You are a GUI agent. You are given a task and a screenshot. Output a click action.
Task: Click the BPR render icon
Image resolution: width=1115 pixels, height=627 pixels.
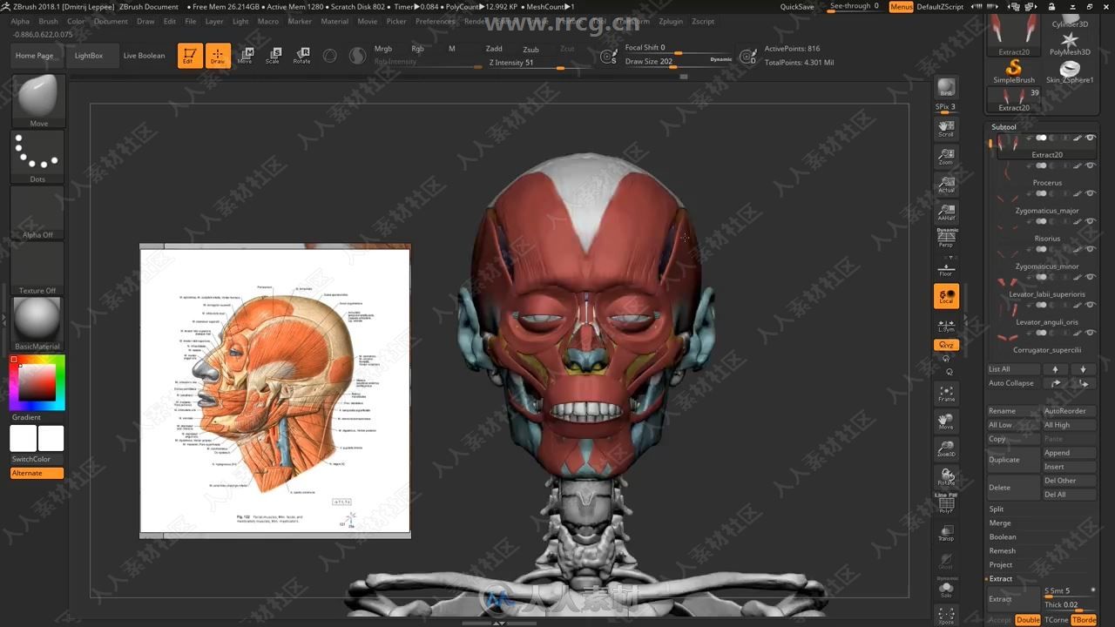click(x=946, y=88)
